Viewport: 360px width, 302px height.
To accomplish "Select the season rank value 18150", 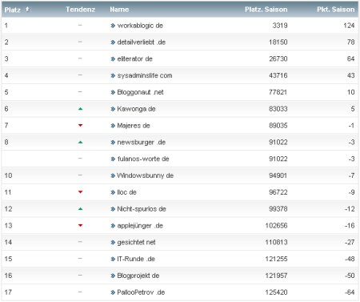I will [x=278, y=42].
